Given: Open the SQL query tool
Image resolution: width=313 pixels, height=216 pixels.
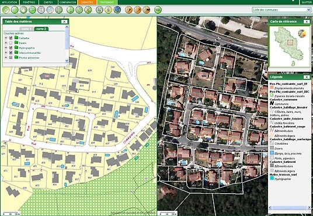Looking at the screenshot, I should [158, 10].
